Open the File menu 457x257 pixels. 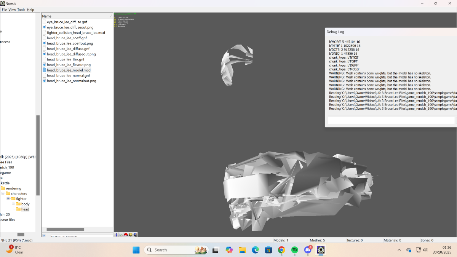tap(4, 10)
